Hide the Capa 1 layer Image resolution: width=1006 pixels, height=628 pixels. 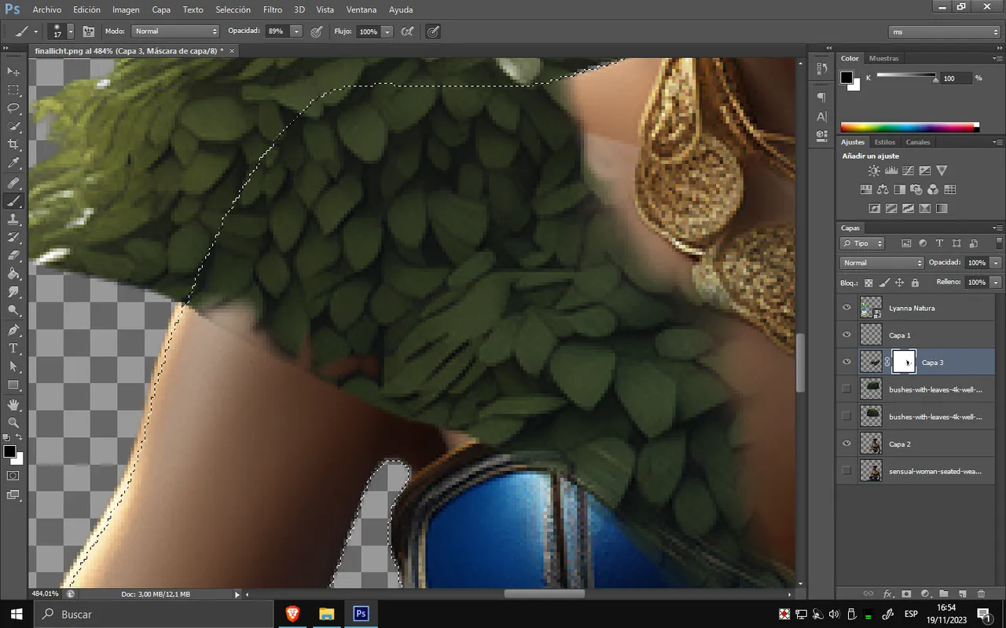(846, 335)
